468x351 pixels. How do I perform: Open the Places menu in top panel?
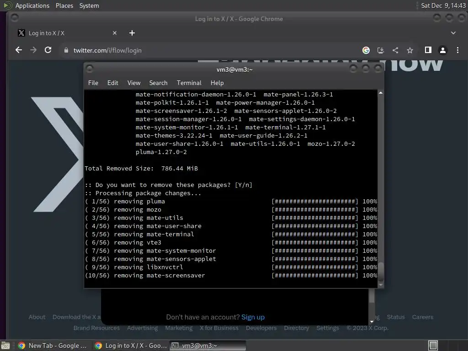[x=64, y=5]
